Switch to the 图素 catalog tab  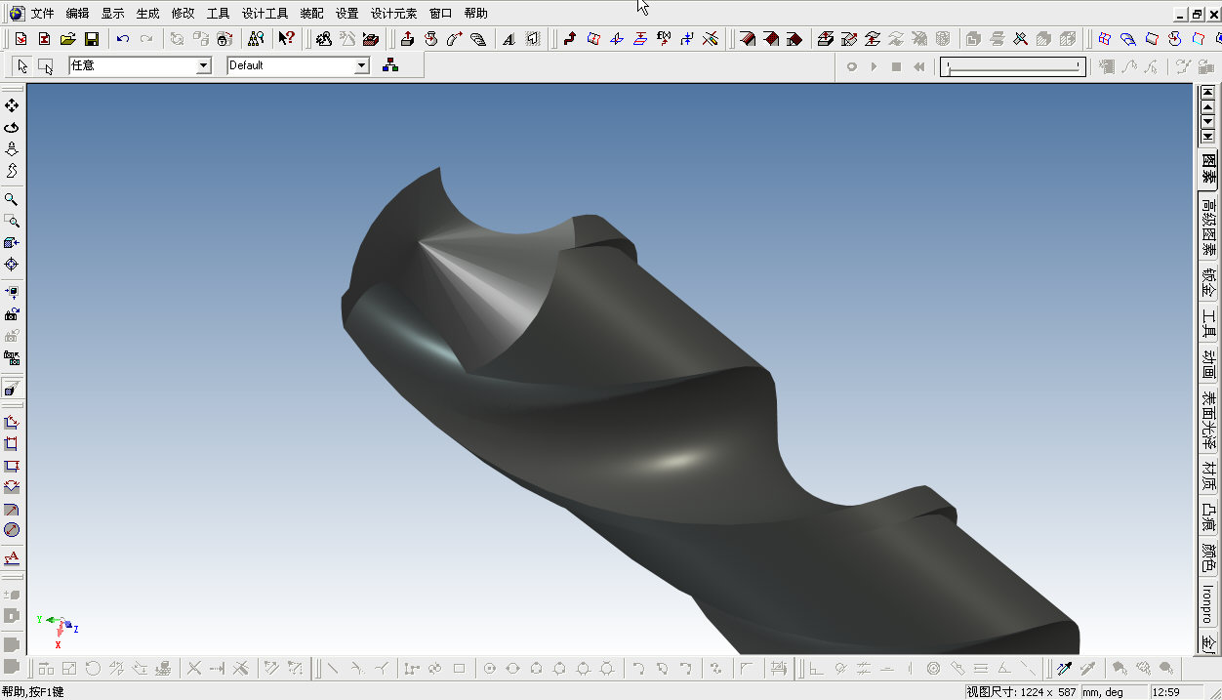pyautogui.click(x=1208, y=170)
